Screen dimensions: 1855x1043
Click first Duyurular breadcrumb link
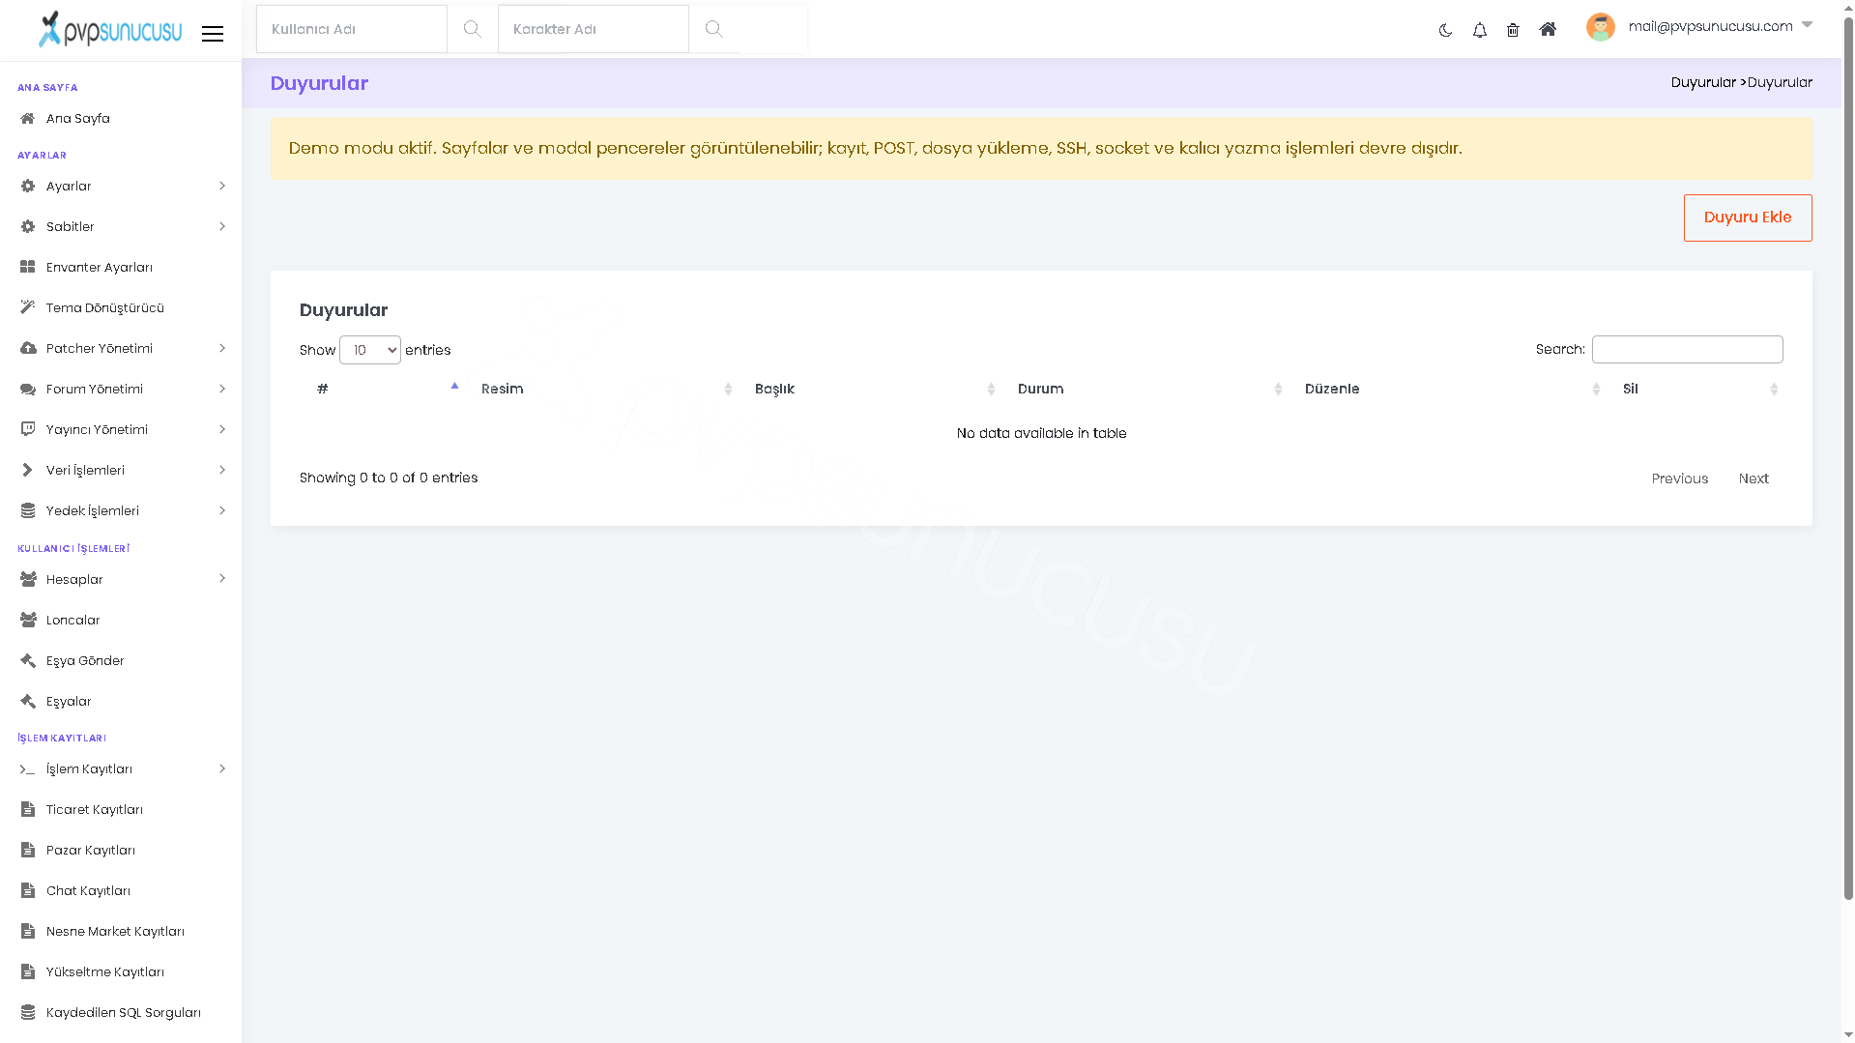click(1703, 82)
